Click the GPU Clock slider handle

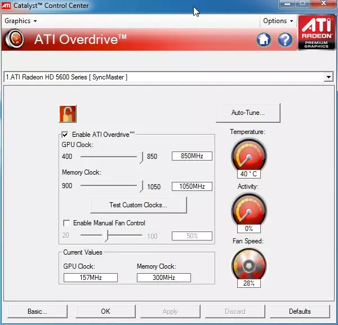click(x=141, y=157)
